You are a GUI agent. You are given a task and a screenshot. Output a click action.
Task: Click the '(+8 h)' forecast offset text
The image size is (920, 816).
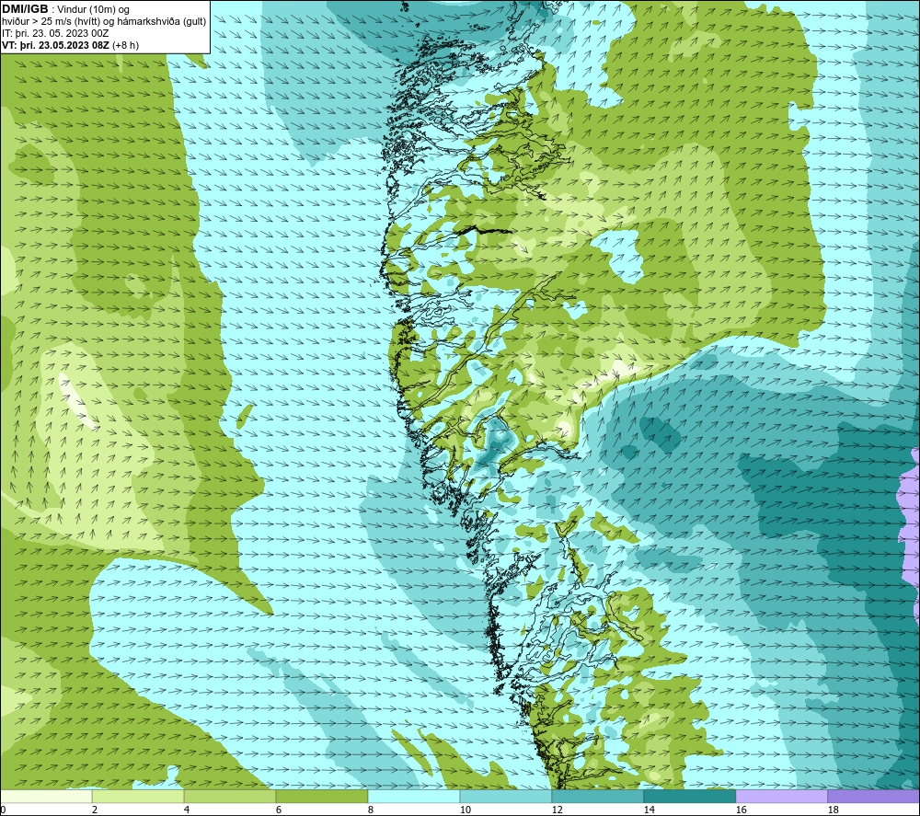tap(124, 45)
